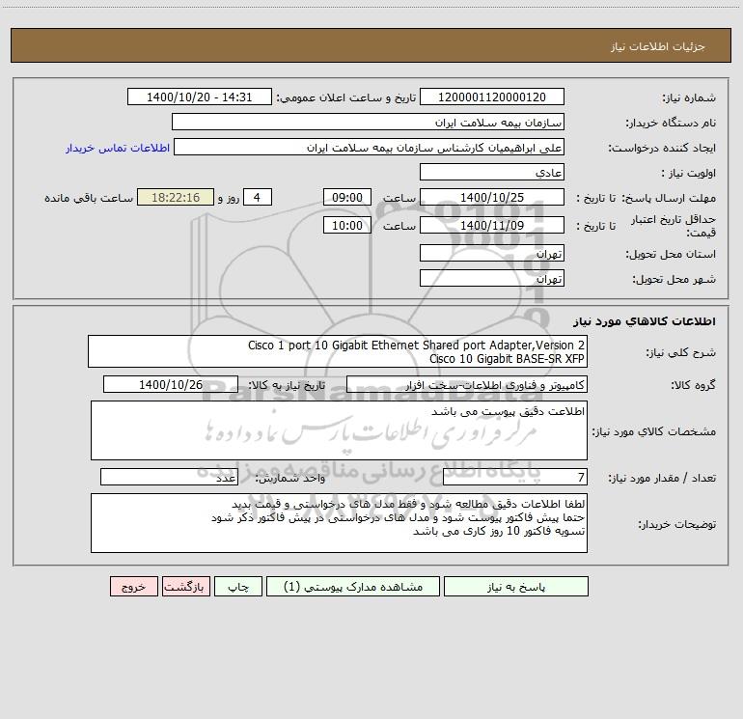
Task: Click the 'تاریخ نیاز به کالا:' label
Action: pos(287,385)
